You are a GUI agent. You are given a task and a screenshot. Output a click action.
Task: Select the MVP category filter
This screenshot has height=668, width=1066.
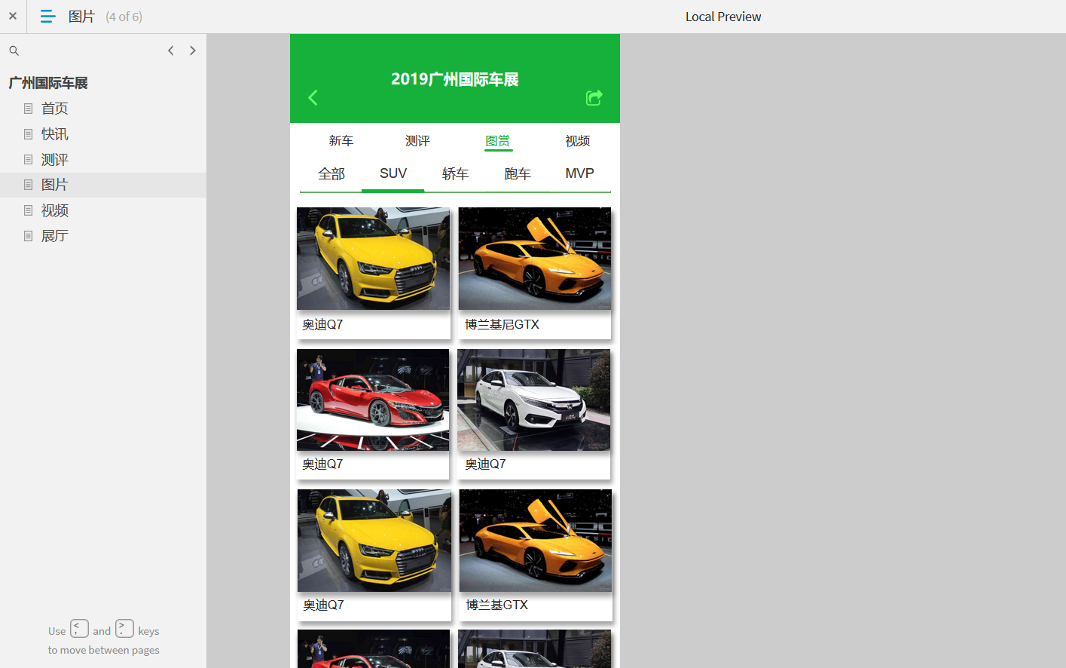580,174
